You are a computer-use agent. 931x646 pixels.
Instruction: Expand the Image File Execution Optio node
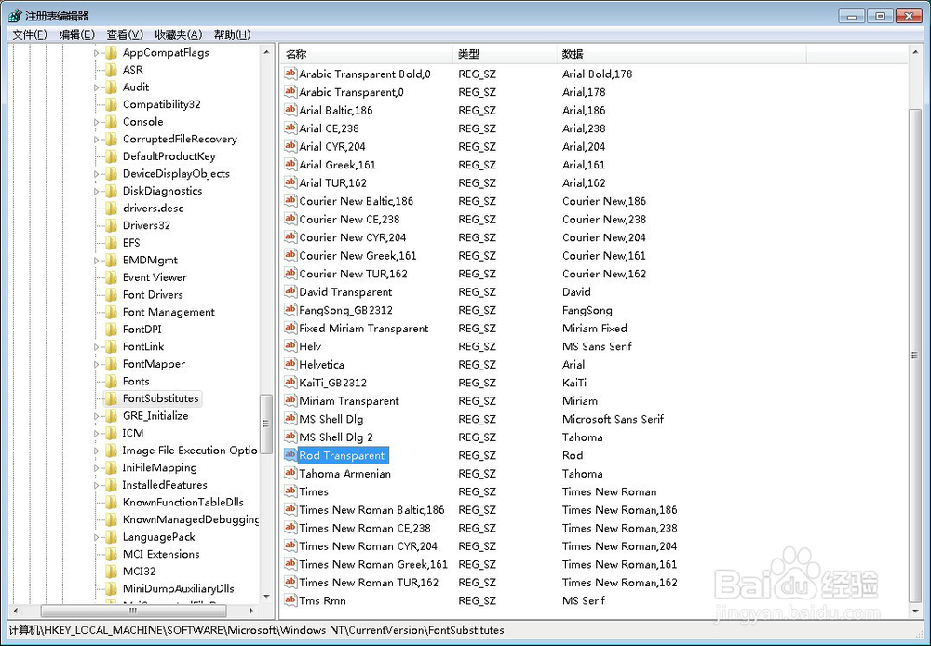(96, 451)
